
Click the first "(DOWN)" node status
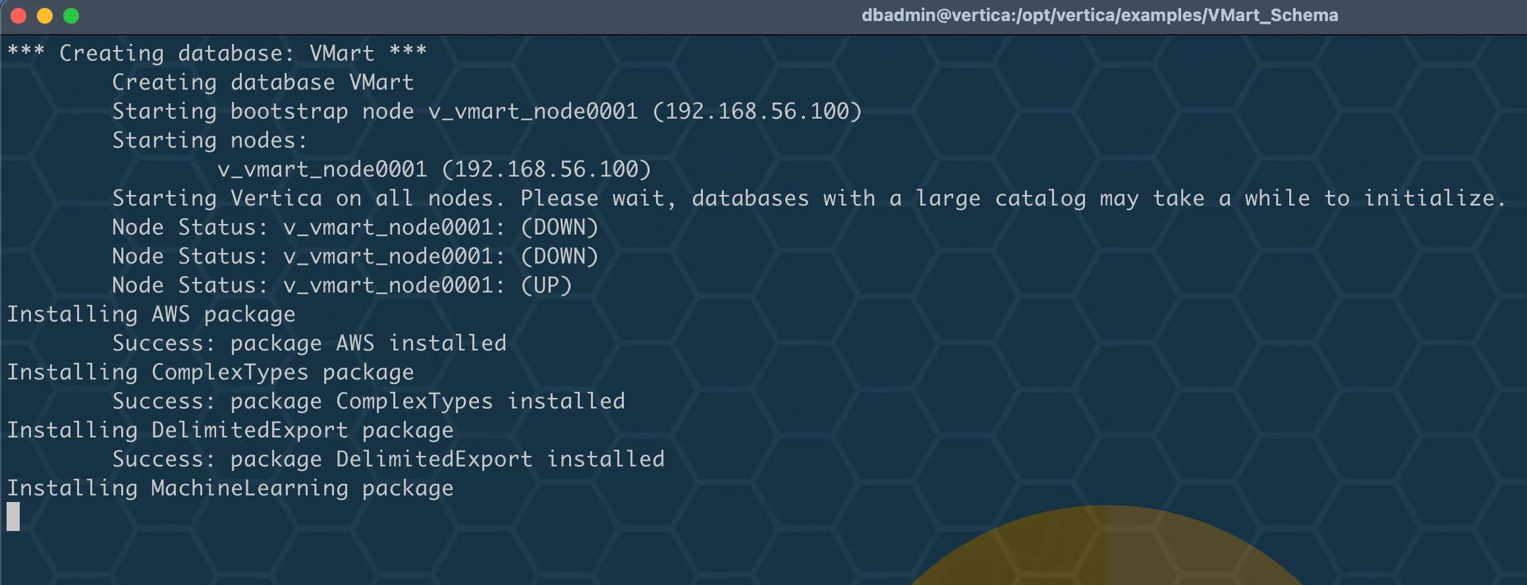(x=559, y=227)
